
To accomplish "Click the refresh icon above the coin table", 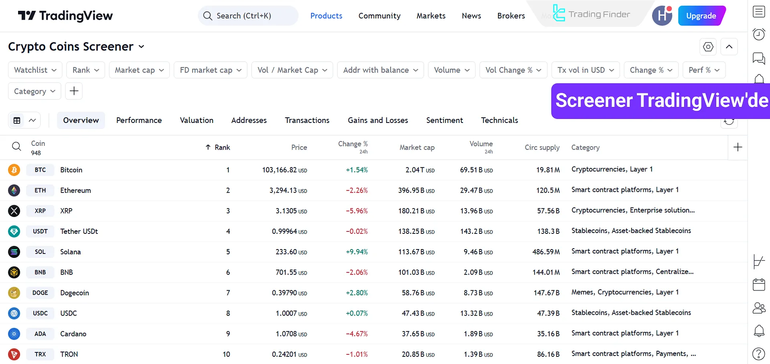I will [x=729, y=121].
